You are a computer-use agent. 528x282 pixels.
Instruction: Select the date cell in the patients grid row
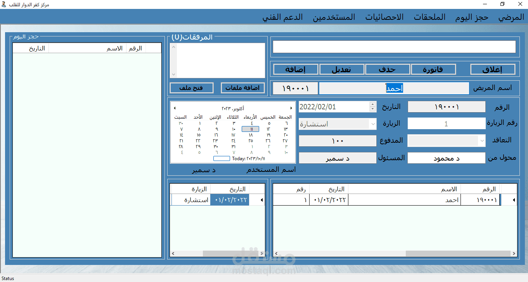(x=329, y=200)
